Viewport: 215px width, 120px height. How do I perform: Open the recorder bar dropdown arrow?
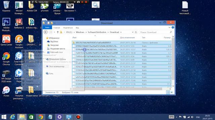click(75, 2)
